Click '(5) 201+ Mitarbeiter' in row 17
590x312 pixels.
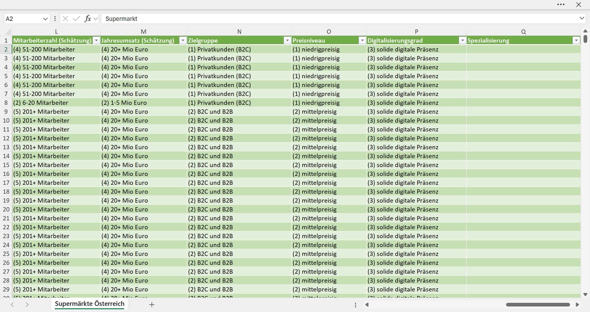[56, 183]
